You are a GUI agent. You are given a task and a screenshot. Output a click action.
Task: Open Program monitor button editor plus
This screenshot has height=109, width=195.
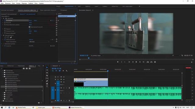pyautogui.click(x=192, y=62)
